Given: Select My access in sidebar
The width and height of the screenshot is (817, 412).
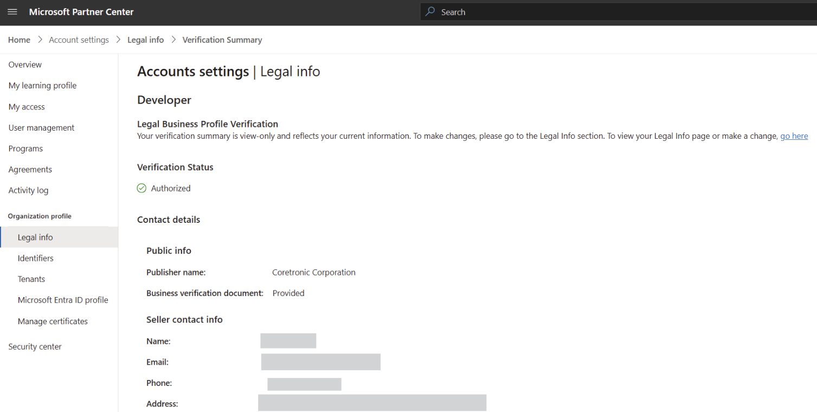Looking at the screenshot, I should [x=27, y=107].
